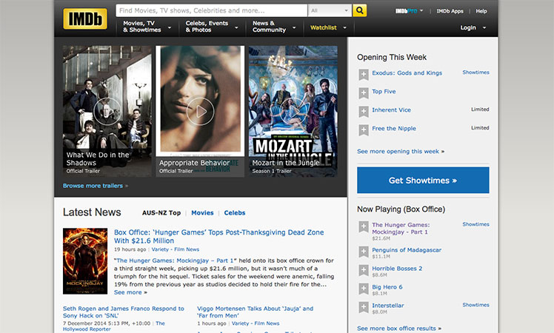Open Showtimes for Interstellar
The height and width of the screenshot is (333, 554).
coord(476,305)
